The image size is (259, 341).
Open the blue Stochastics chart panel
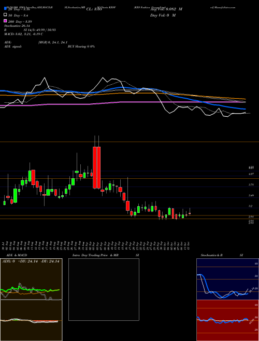[x=227, y=279]
